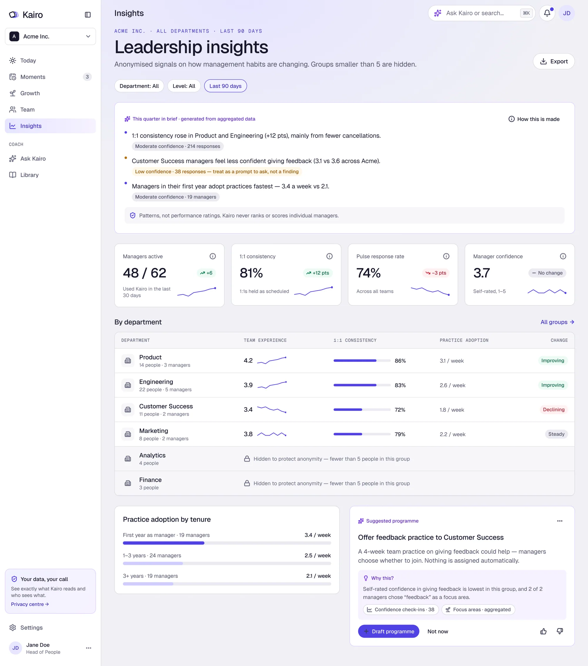Open Team in sidebar
Screen dimensions: 588x666
[51, 109]
